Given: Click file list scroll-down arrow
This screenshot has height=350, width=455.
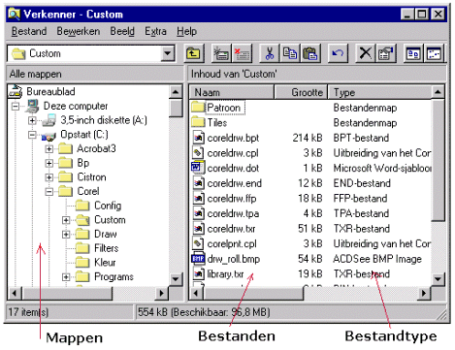Looking at the screenshot, I should tap(438, 279).
